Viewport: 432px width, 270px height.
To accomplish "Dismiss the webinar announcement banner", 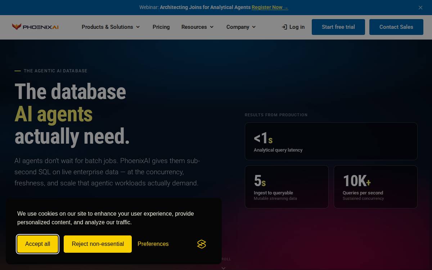I will point(420,8).
